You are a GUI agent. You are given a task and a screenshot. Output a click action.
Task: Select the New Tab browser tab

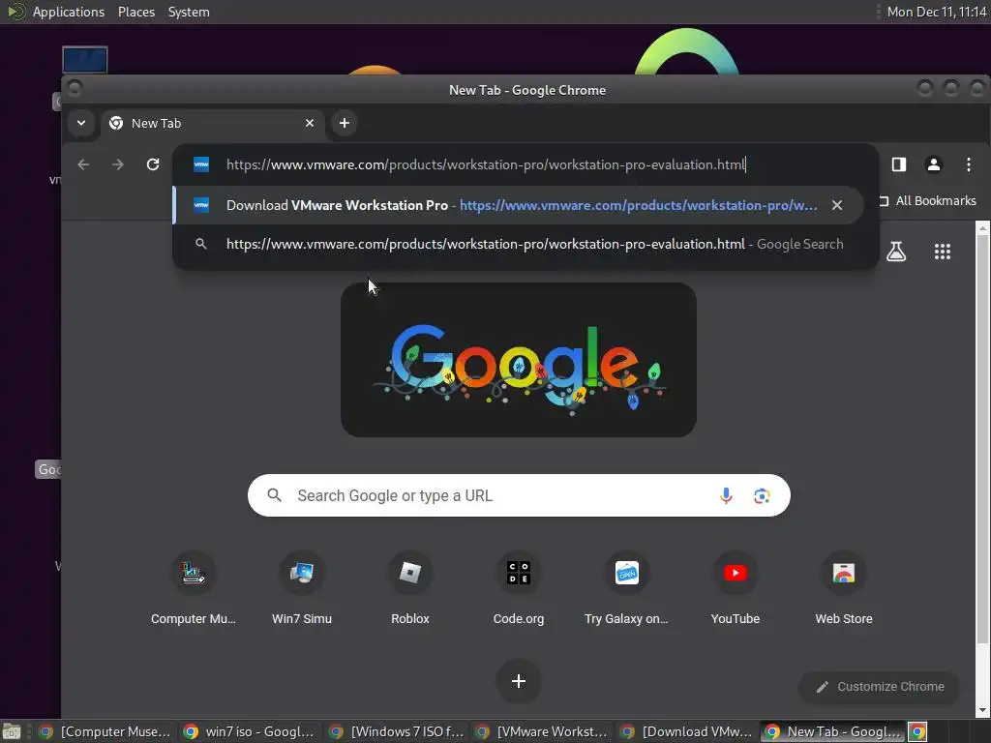tap(212, 123)
